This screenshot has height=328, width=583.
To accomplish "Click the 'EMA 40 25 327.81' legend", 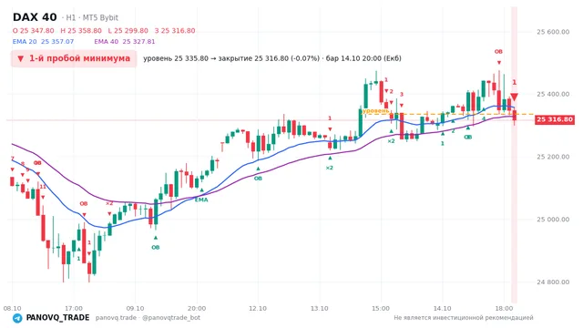I will (125, 42).
